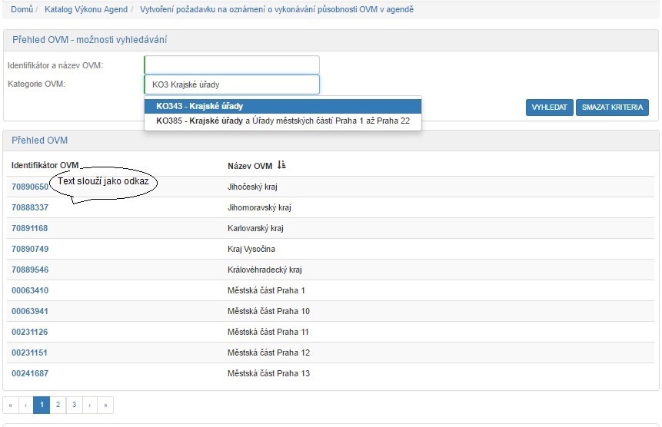This screenshot has height=427, width=662.
Task: Go to previous page using single-left arrow
Action: pyautogui.click(x=26, y=405)
